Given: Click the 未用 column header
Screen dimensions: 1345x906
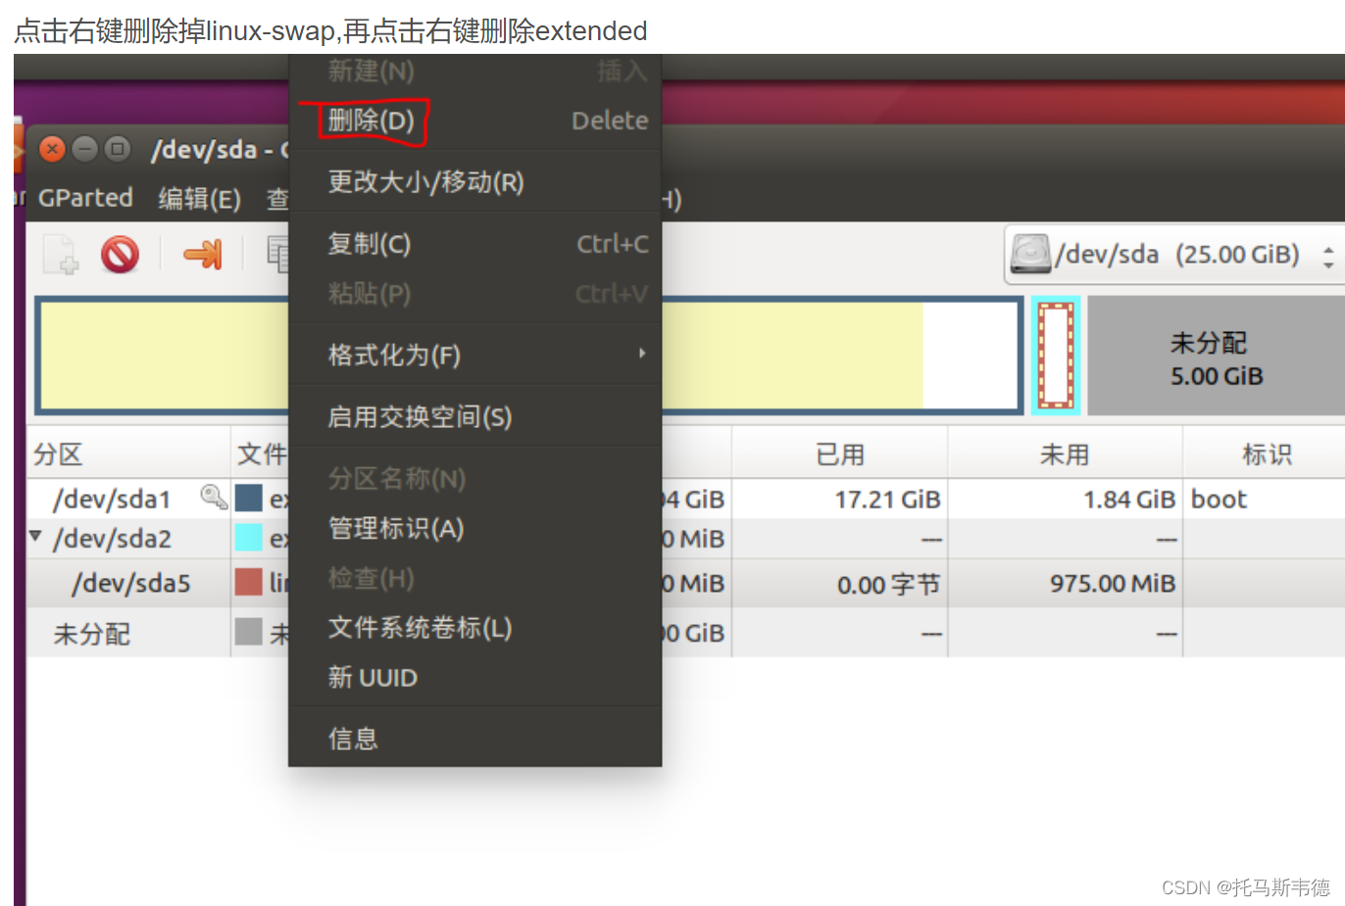Looking at the screenshot, I should click(1065, 454).
